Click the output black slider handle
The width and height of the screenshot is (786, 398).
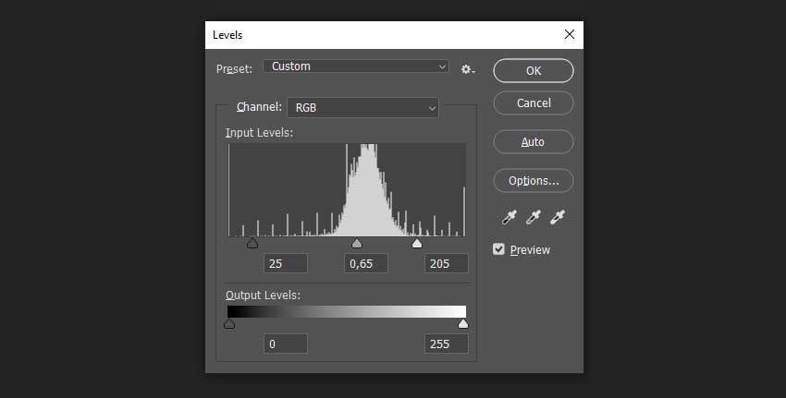[229, 323]
